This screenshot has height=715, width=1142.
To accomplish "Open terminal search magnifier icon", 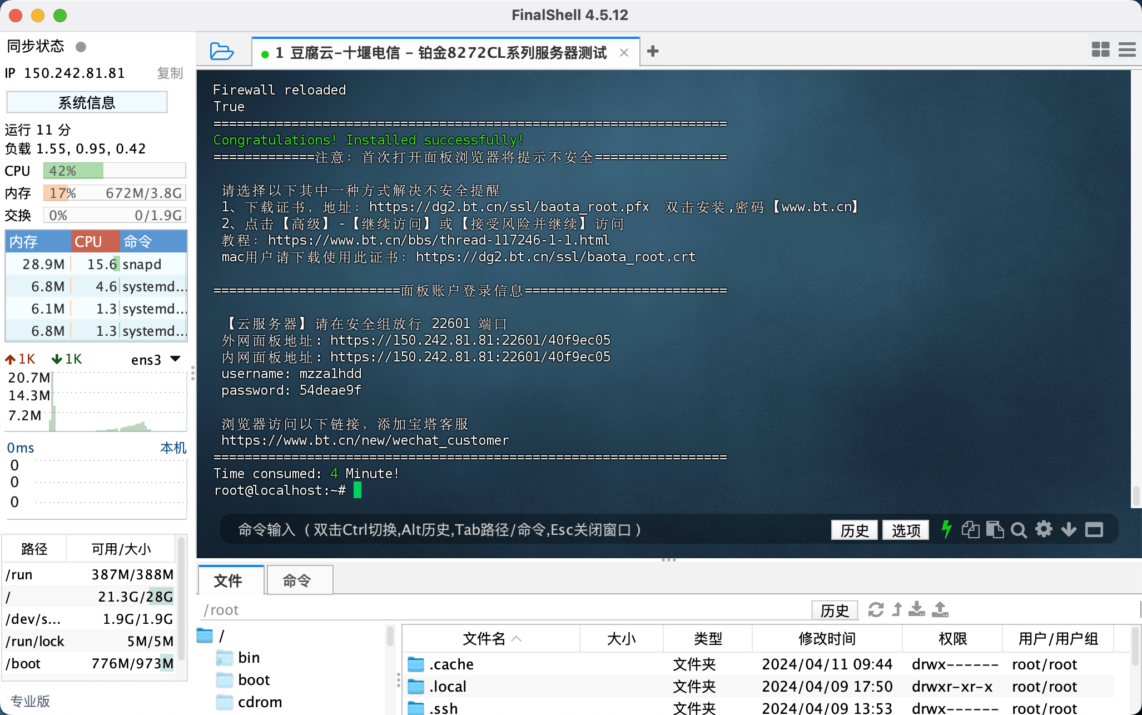I will (1019, 530).
